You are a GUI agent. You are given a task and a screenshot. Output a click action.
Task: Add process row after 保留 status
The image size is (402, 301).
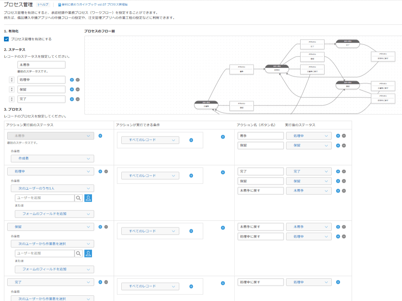click(x=100, y=227)
